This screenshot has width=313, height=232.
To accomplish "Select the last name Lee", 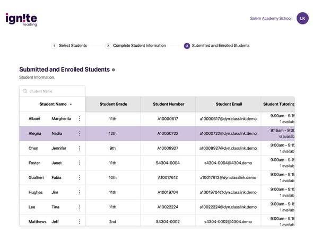I will (x=32, y=207).
